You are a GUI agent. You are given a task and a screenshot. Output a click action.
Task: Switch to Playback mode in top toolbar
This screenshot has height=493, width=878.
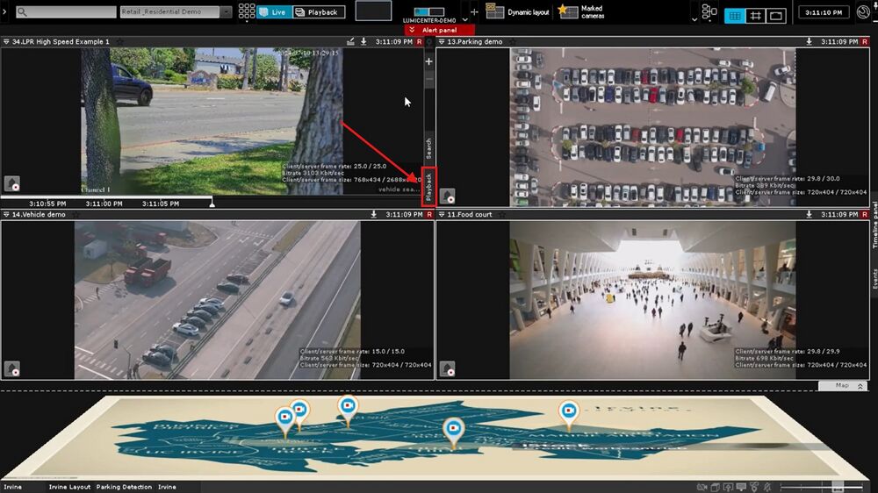(x=317, y=12)
